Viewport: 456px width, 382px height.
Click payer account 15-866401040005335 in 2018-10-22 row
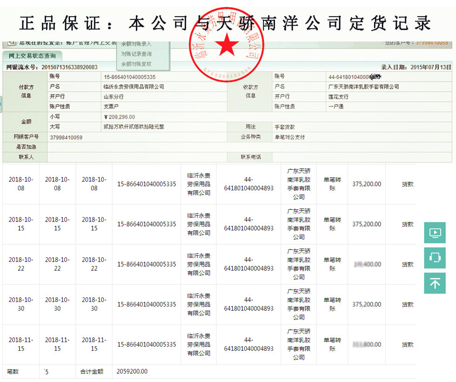[147, 264]
